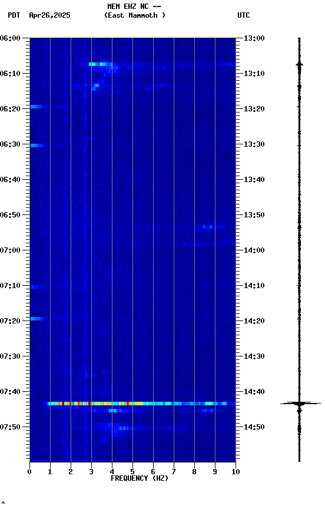Image resolution: width=325 pixels, height=509 pixels.
Task: Click the low-frequency patch at 06:20 PDT
Action: tap(38, 107)
